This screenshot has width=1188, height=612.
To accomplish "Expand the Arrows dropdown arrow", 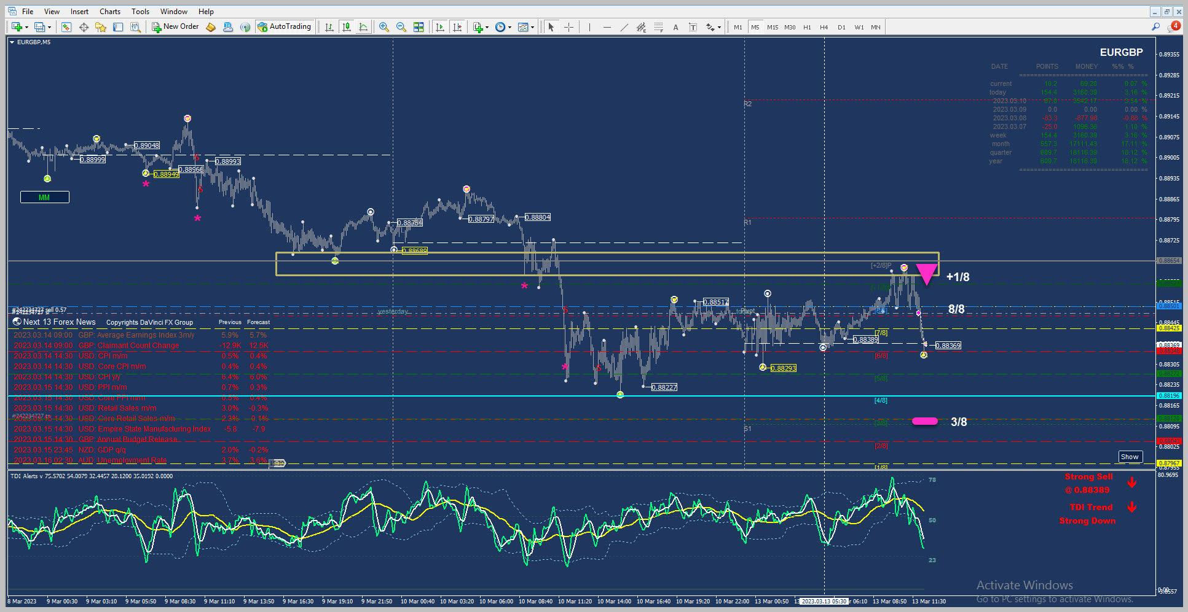I will pyautogui.click(x=719, y=27).
